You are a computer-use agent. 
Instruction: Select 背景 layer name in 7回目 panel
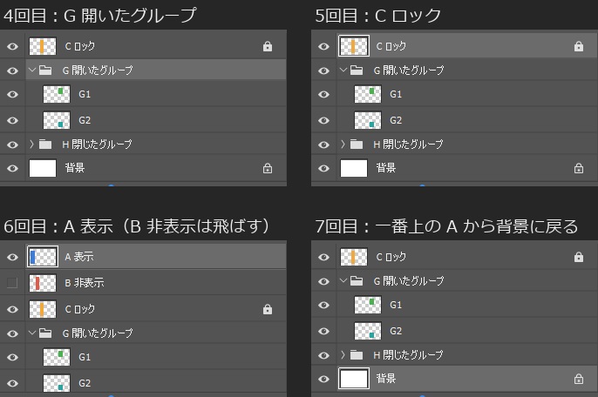click(386, 379)
